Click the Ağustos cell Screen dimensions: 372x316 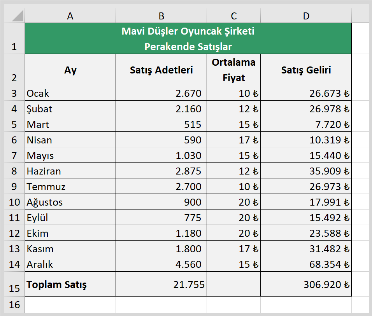(x=70, y=202)
